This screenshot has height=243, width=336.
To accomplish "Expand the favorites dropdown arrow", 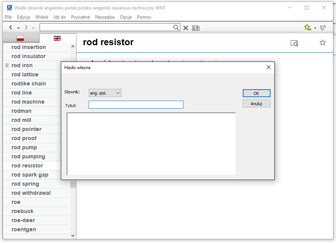I will click(x=315, y=28).
